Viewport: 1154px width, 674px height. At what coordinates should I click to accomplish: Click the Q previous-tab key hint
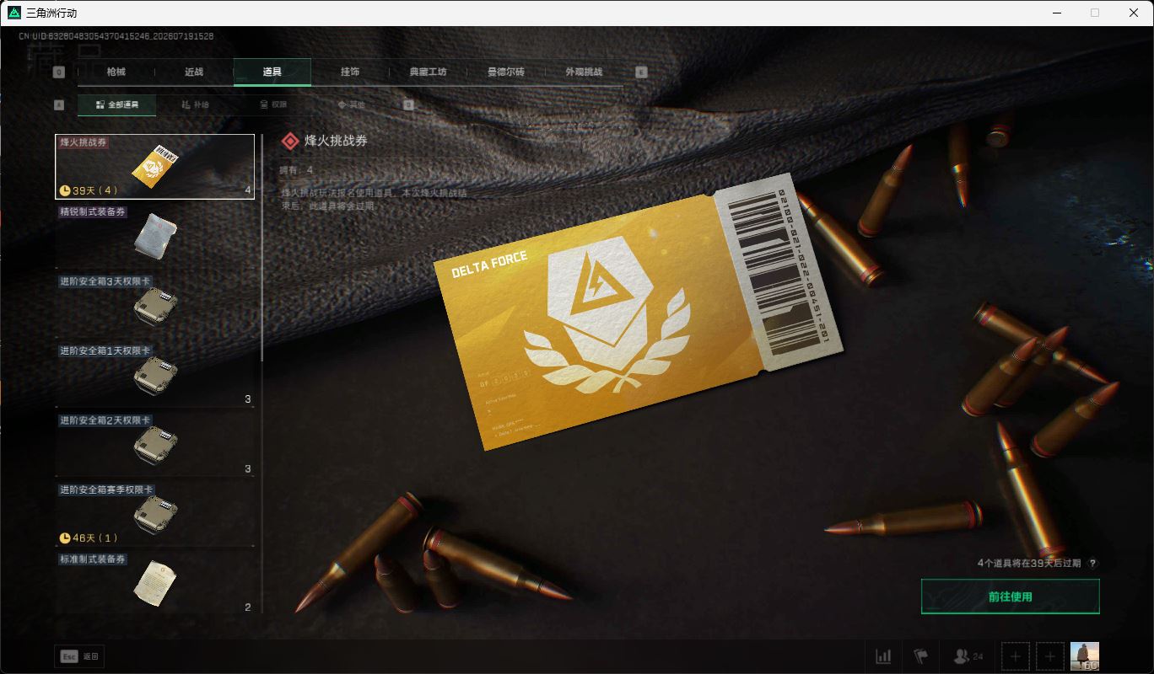point(59,72)
